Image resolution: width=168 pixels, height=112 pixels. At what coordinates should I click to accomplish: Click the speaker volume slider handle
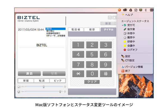[44, 87]
